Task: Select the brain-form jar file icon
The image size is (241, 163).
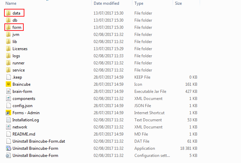Action: 8,91
